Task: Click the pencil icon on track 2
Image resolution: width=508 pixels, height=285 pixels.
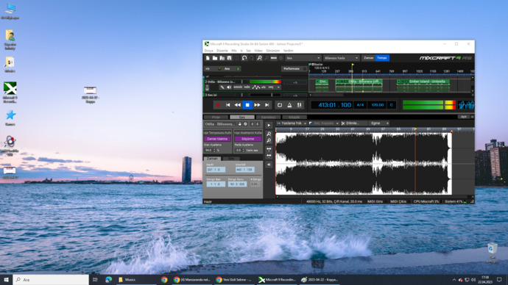Action: click(x=222, y=87)
